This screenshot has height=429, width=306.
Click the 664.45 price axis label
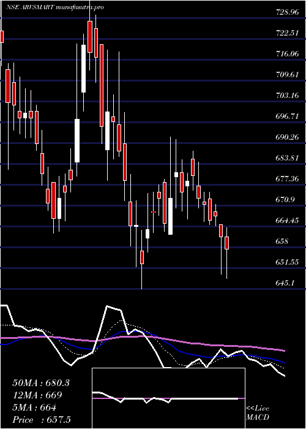point(286,221)
